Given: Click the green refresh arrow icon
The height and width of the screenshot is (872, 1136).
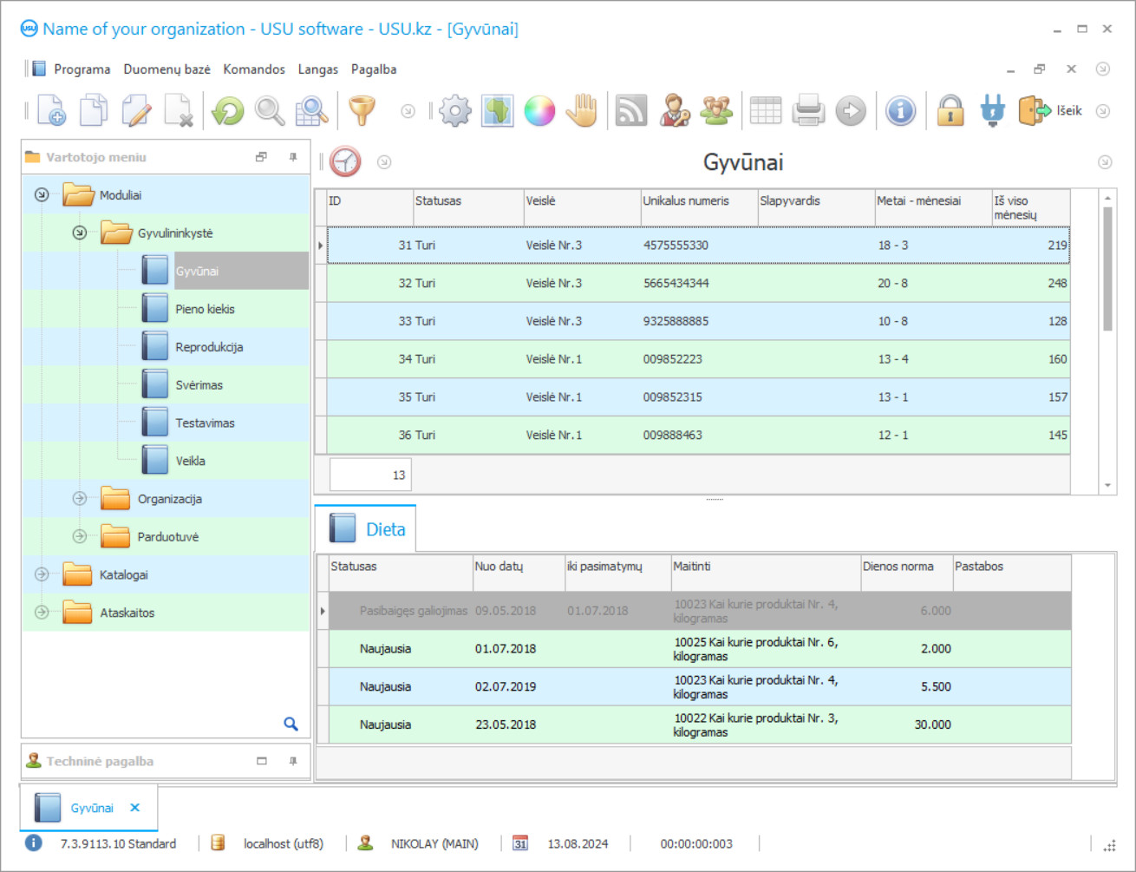Looking at the screenshot, I should (228, 111).
